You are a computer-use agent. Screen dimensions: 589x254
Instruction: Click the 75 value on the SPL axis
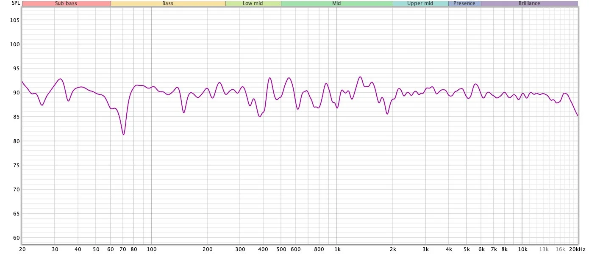17,165
